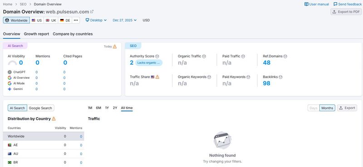
Task: Open the Overview tab
Action: coord(12,34)
